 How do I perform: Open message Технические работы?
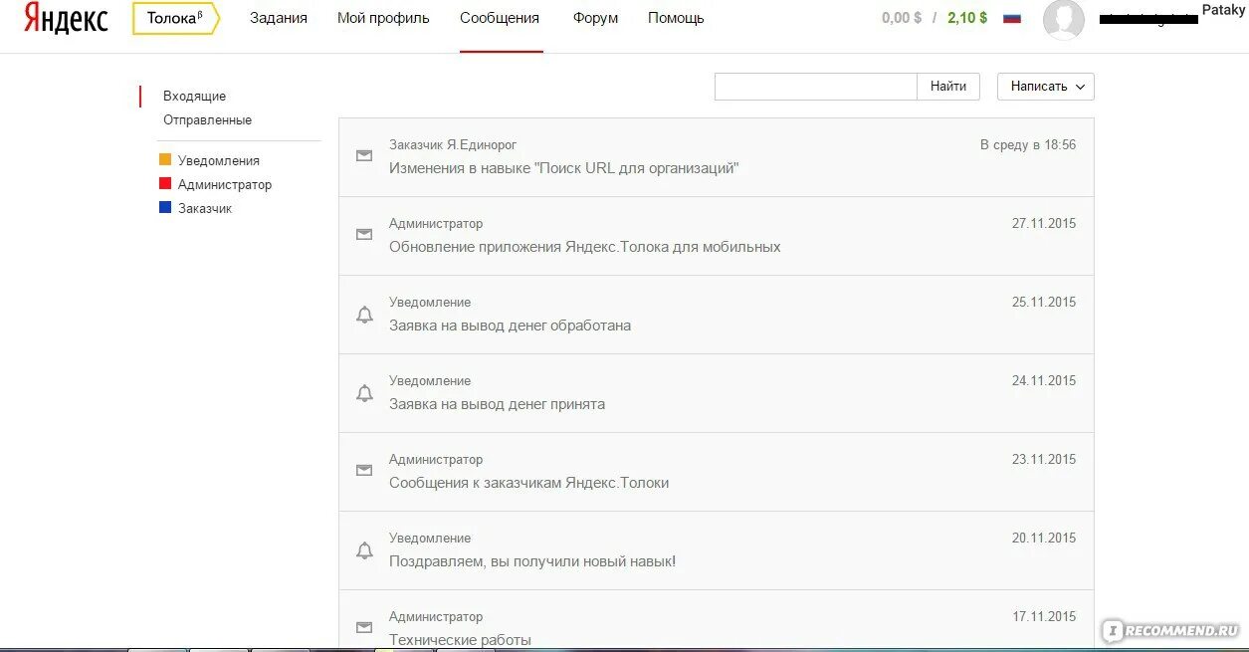click(460, 640)
